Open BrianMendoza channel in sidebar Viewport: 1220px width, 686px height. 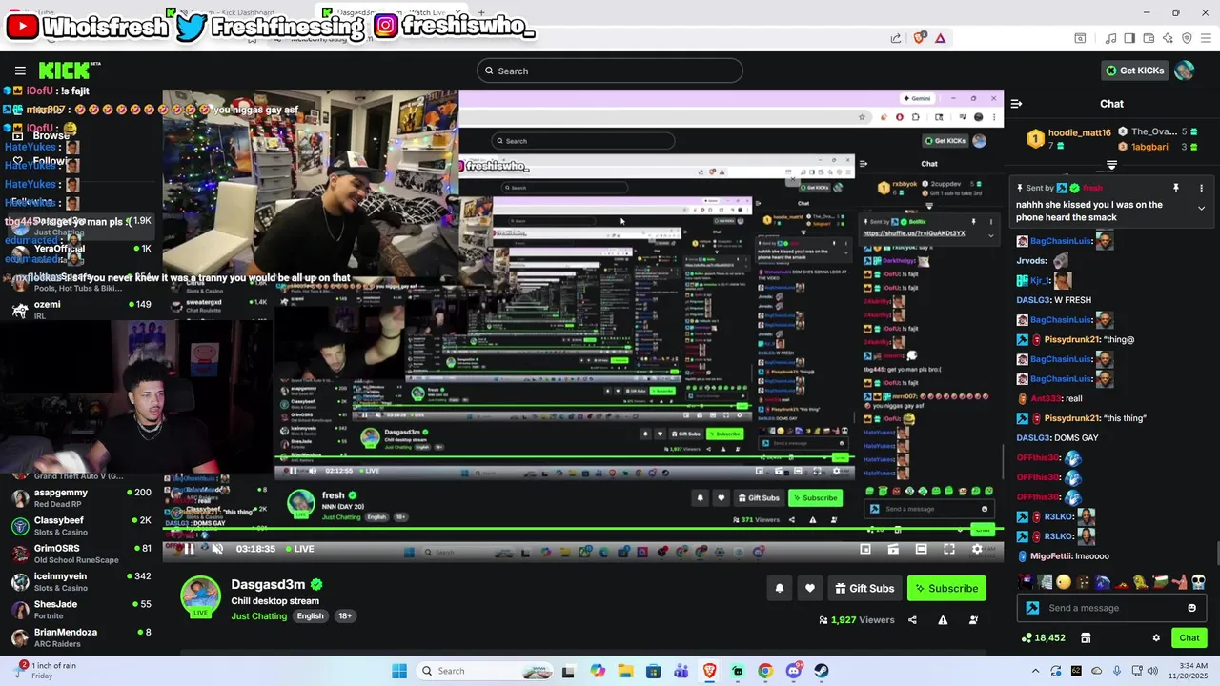coord(79,637)
